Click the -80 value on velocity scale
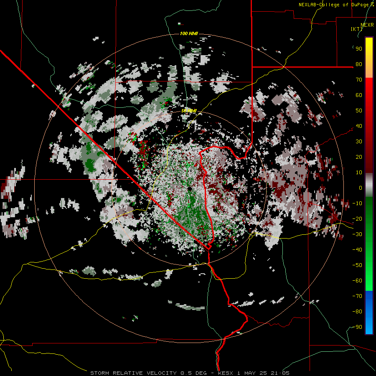 click(357, 312)
